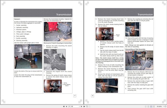Click the 'Note: Always use new gaskets' text

pos(139,46)
